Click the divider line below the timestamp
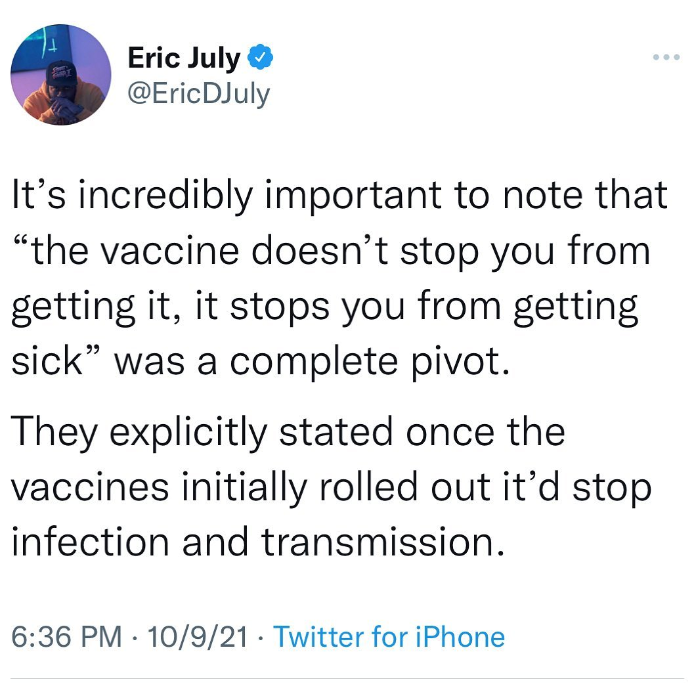Viewport: 694px width, 694px height. pyautogui.click(x=347, y=678)
